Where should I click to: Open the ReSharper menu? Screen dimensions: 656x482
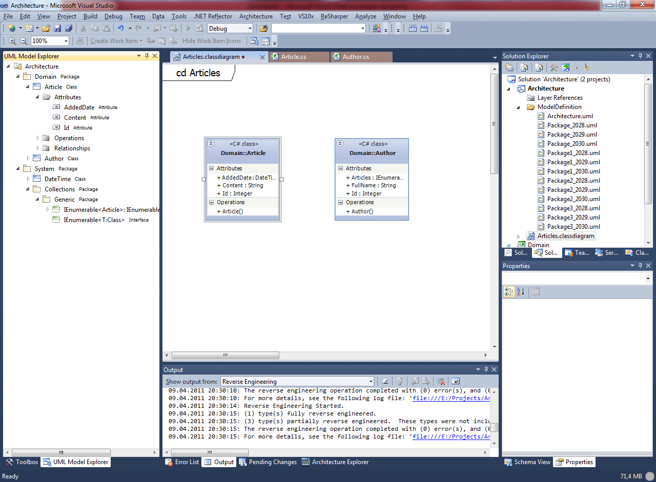334,16
